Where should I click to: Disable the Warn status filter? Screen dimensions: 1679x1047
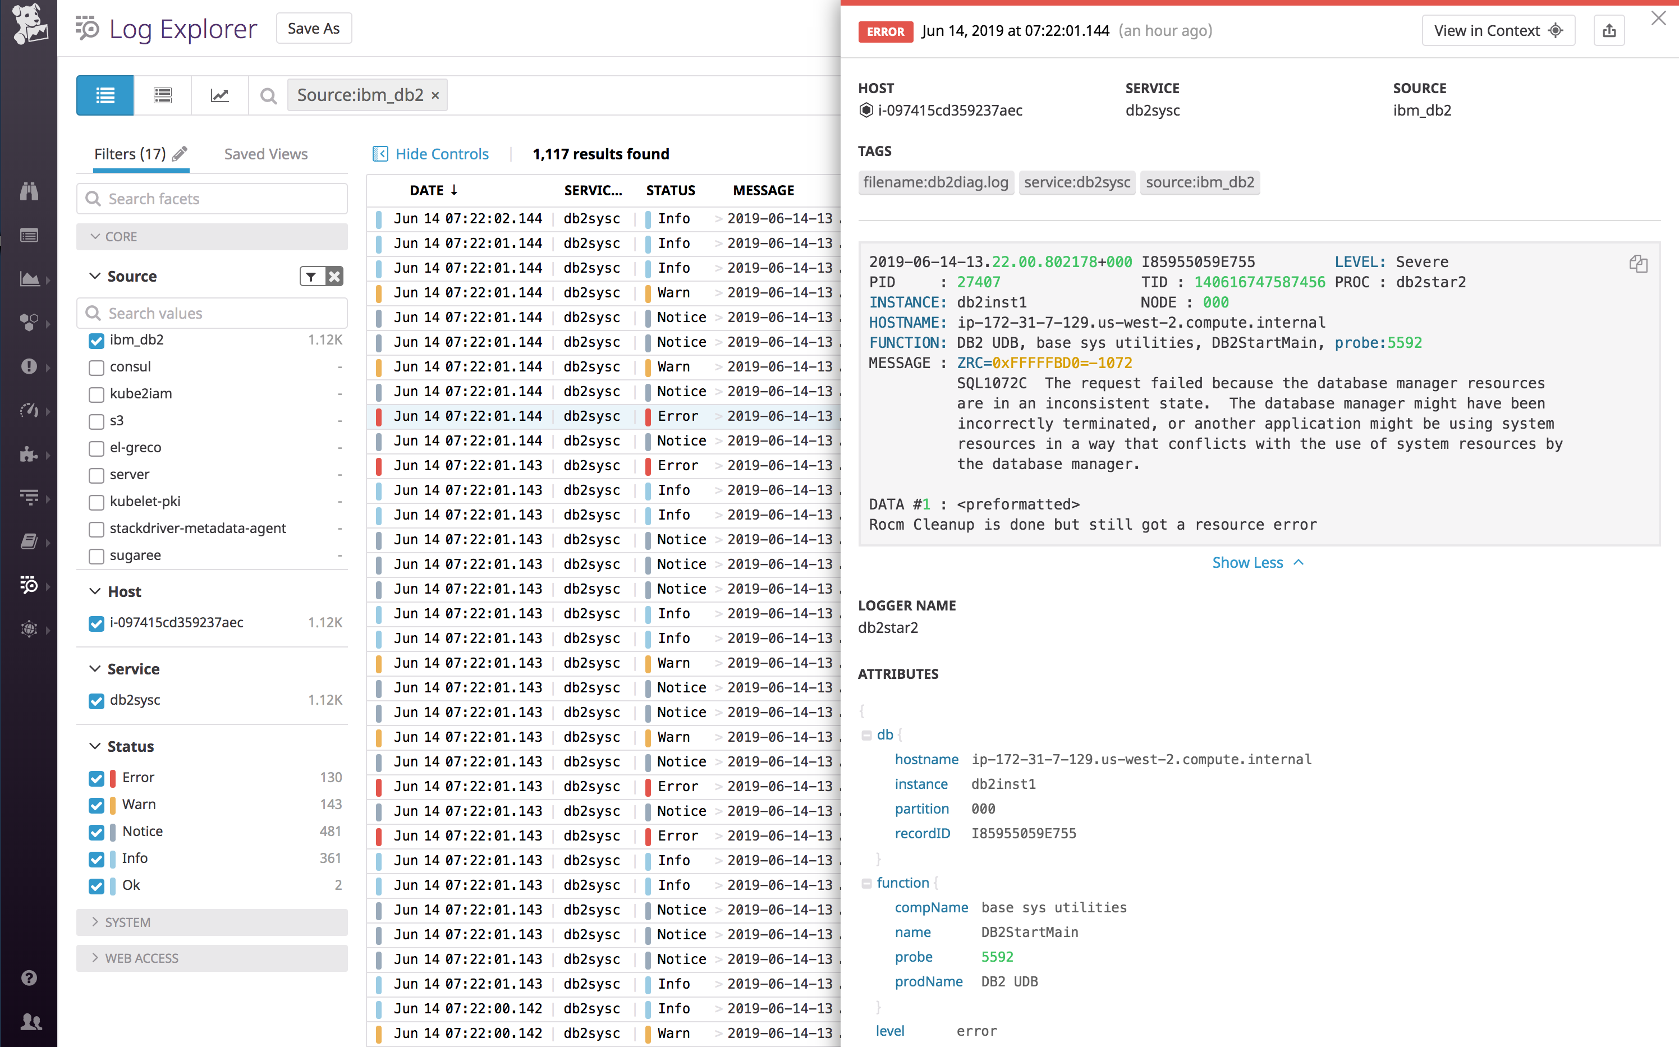[97, 805]
